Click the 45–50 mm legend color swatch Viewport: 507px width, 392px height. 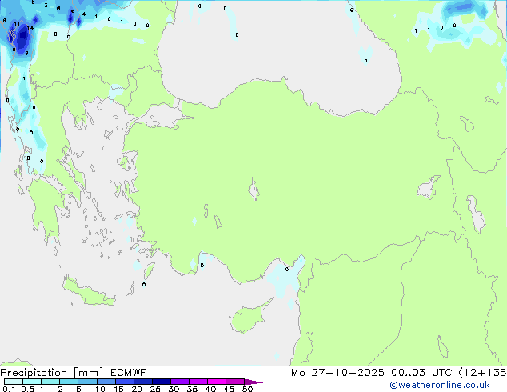pos(235,382)
